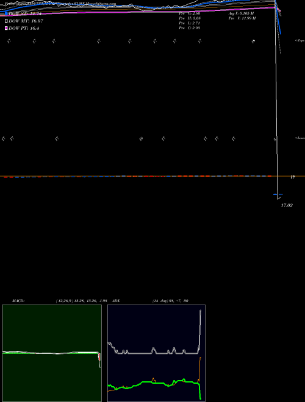
Task: Click inside the green MACD chart panel
Action: tap(52, 353)
